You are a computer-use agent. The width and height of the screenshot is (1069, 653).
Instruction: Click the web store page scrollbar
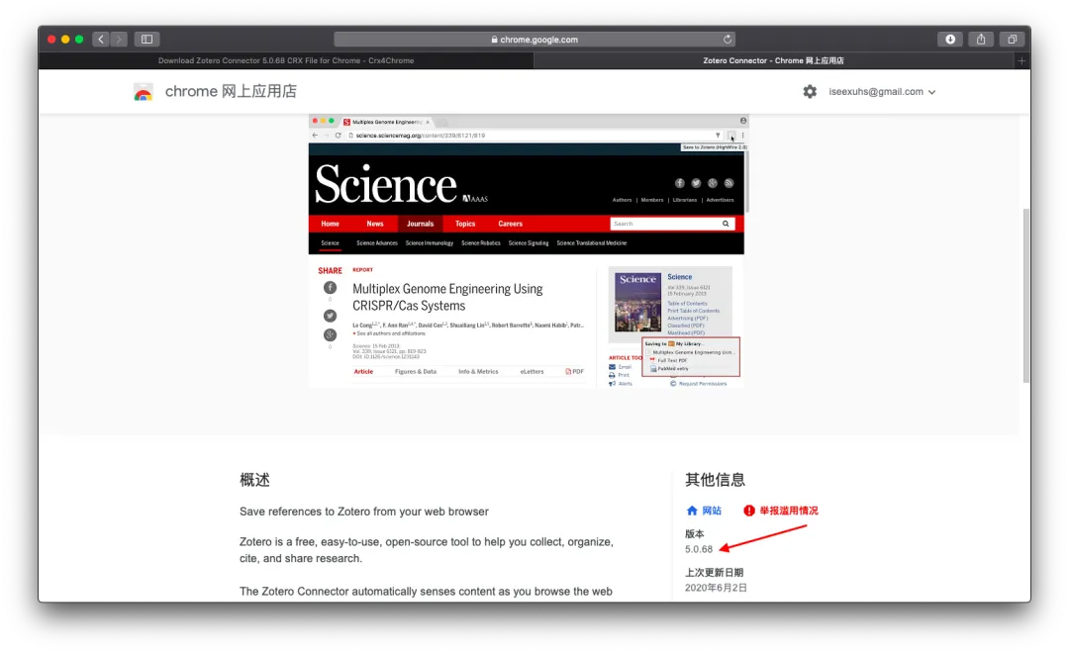1026,295
